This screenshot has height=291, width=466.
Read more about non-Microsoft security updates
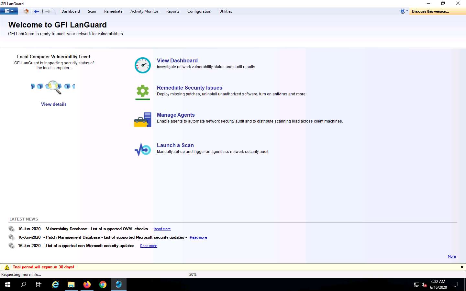click(x=149, y=246)
